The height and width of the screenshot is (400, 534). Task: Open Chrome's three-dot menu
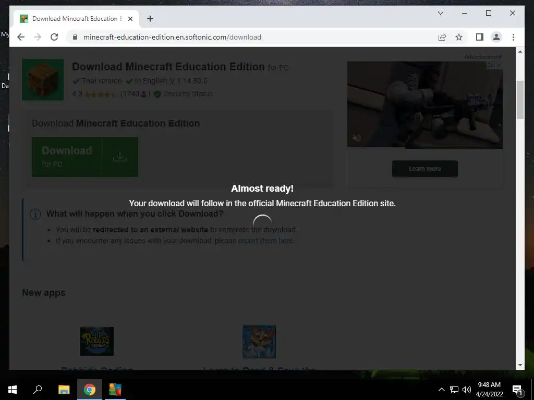513,37
